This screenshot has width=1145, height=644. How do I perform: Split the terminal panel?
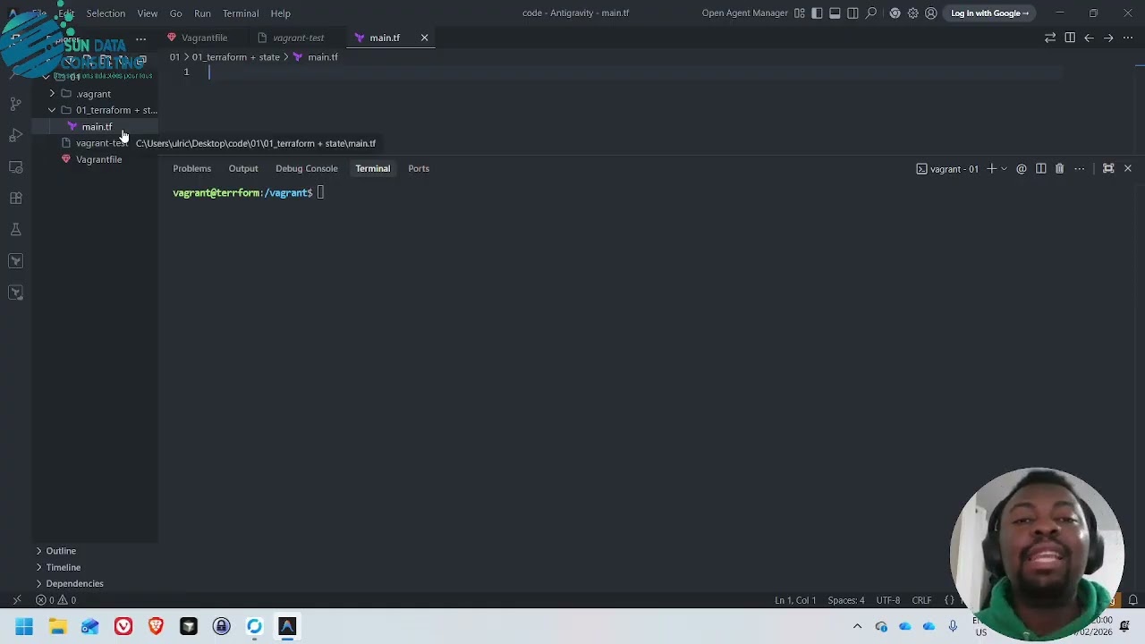[1040, 168]
